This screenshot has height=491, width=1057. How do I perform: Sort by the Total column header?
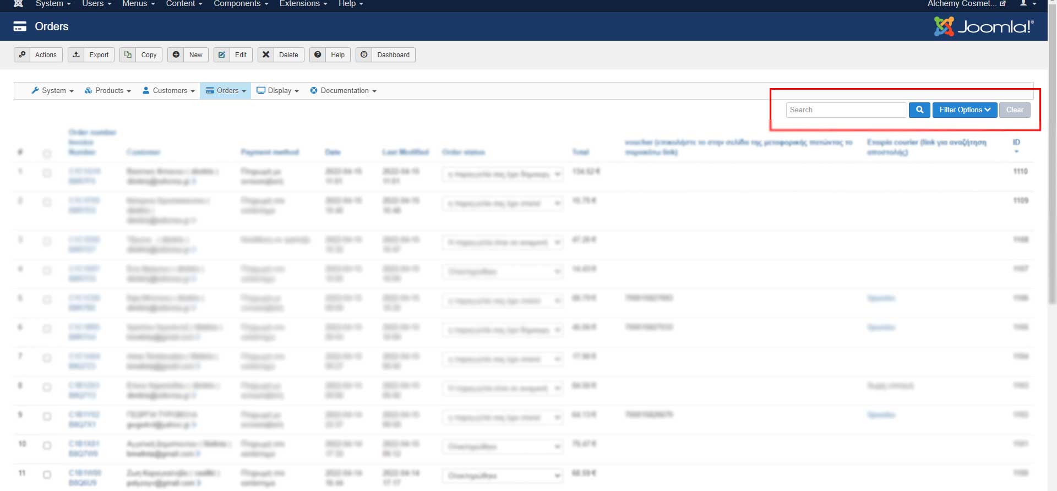(x=581, y=152)
